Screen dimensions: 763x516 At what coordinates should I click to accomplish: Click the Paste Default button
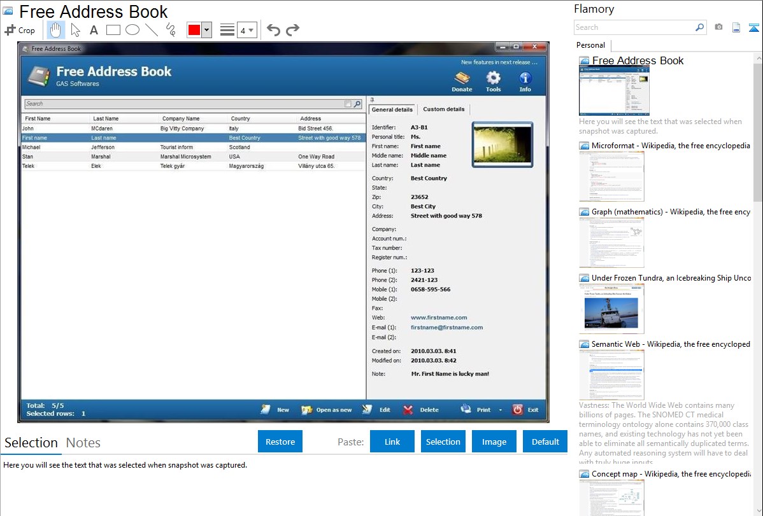545,442
